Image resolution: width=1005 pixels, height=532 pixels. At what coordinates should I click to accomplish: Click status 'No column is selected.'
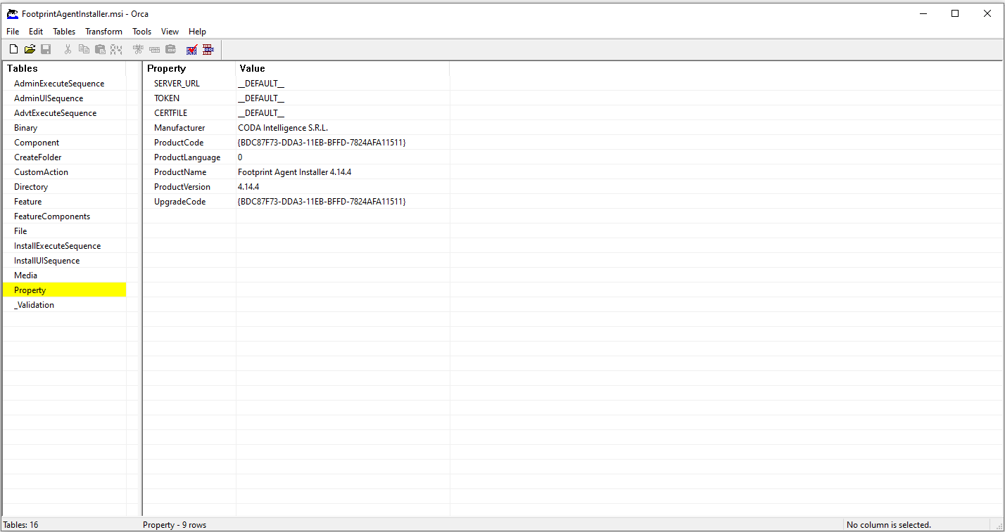[889, 525]
